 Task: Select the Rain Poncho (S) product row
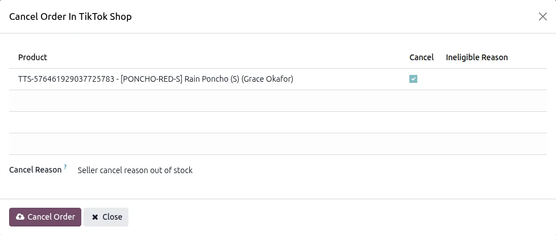point(278,79)
